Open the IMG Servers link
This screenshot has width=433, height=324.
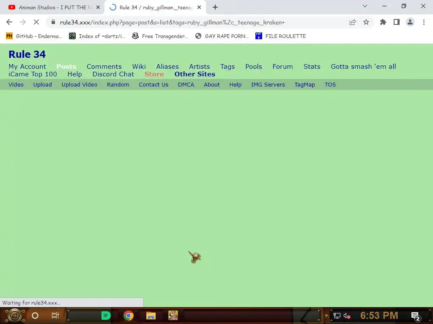click(x=268, y=84)
